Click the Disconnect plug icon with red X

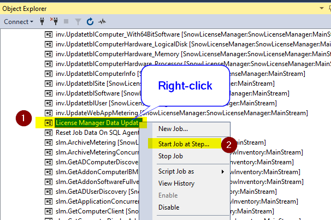[54, 21]
